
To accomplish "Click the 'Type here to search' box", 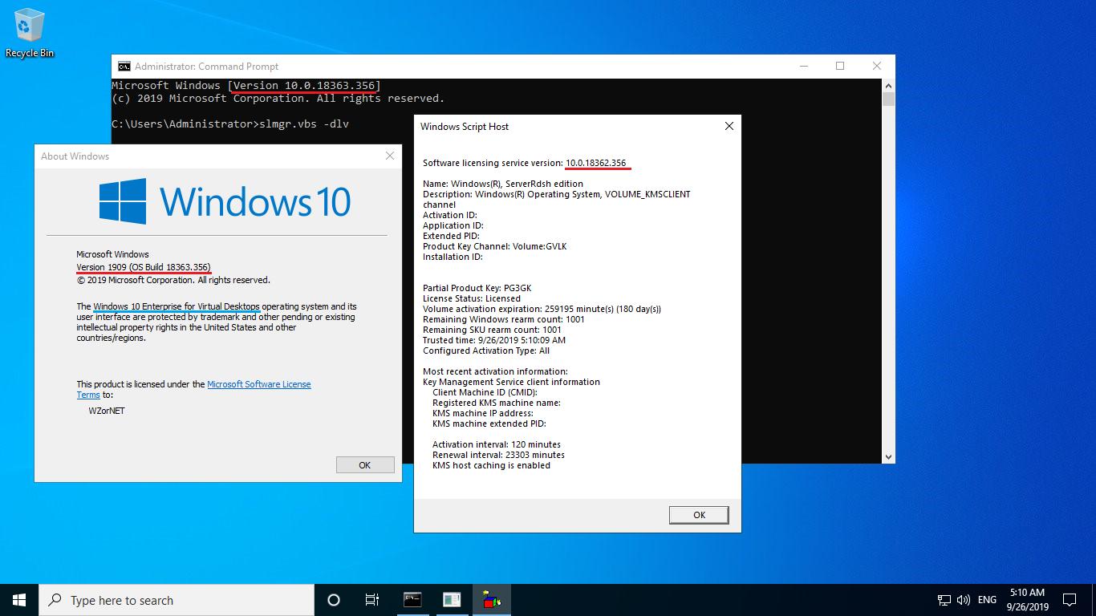I will tap(177, 600).
